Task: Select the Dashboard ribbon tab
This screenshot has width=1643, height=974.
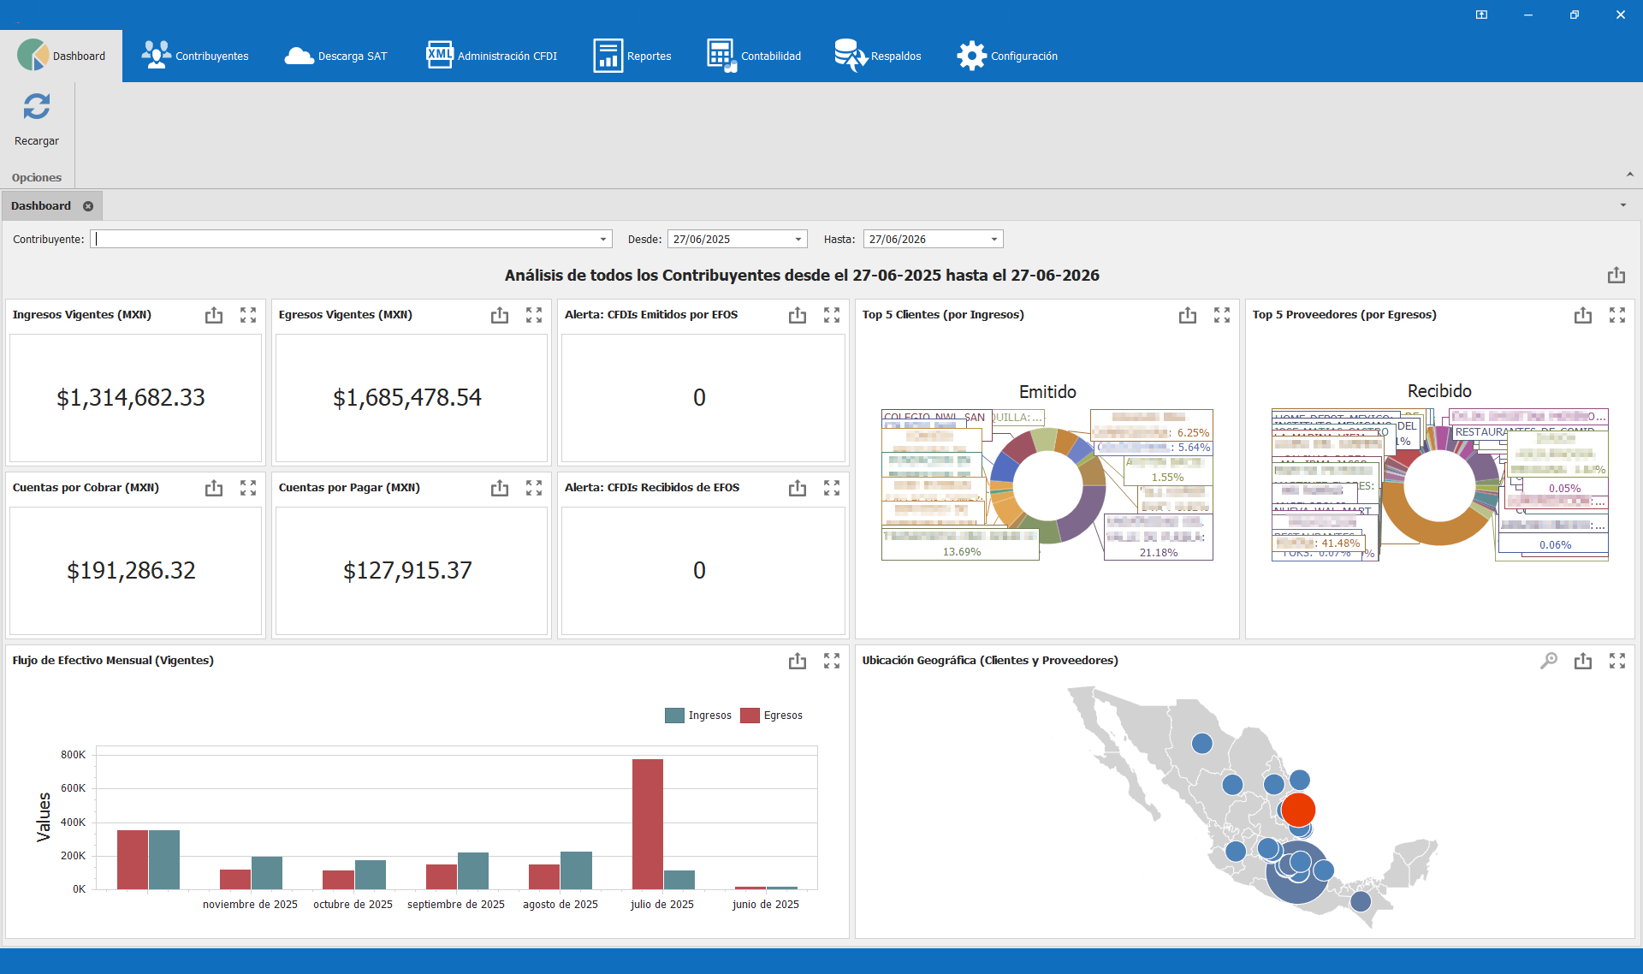Action: point(62,56)
